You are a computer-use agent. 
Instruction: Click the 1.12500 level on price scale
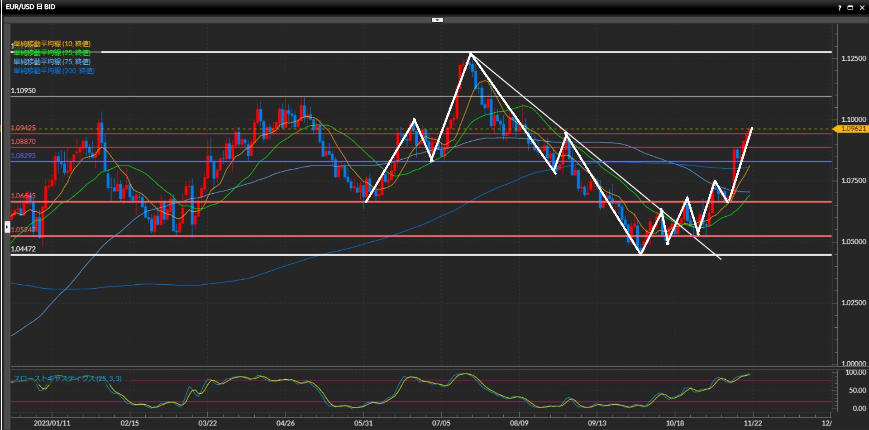(x=853, y=59)
